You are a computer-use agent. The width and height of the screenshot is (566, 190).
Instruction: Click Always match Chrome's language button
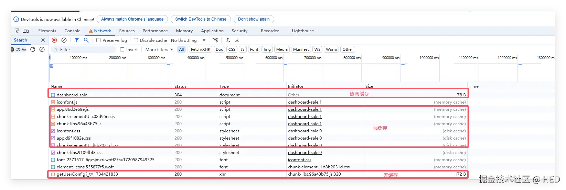pos(132,19)
